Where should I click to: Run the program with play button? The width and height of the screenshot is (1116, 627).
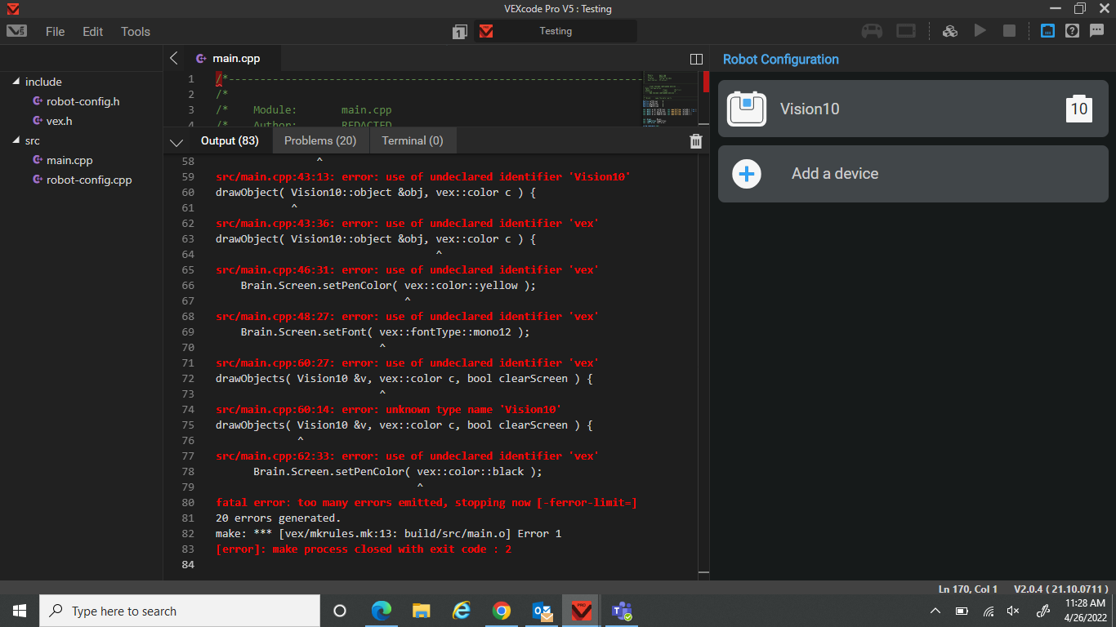980,31
